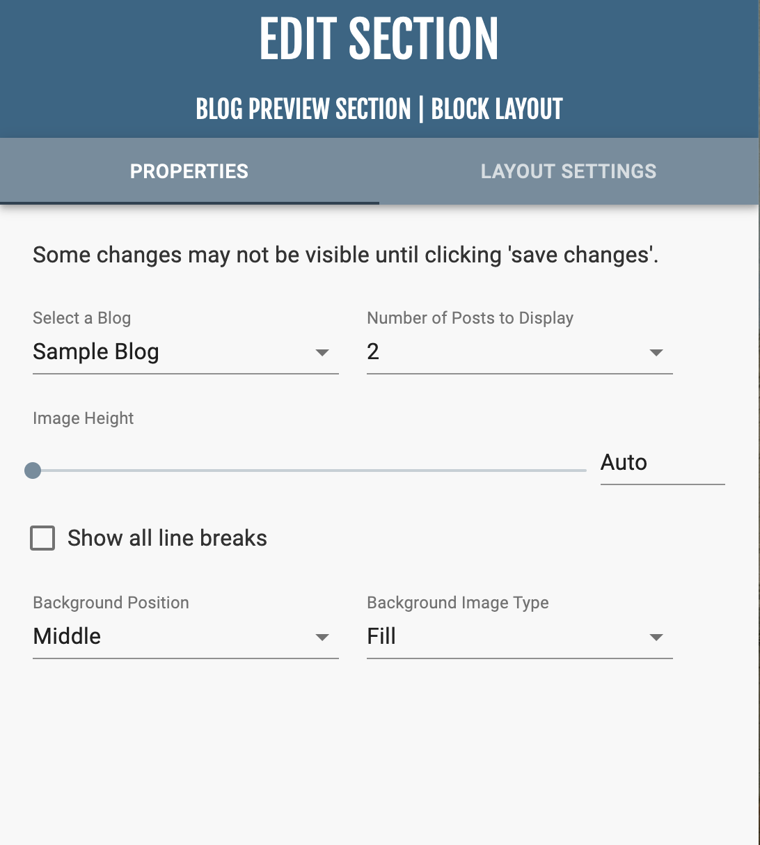Click the arrow icon beside Fill
Screen dimensions: 760x845
(x=656, y=638)
